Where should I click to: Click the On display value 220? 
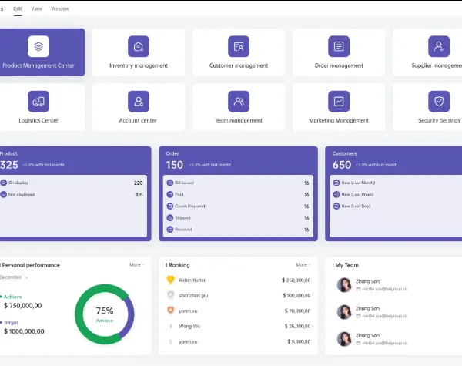138,183
